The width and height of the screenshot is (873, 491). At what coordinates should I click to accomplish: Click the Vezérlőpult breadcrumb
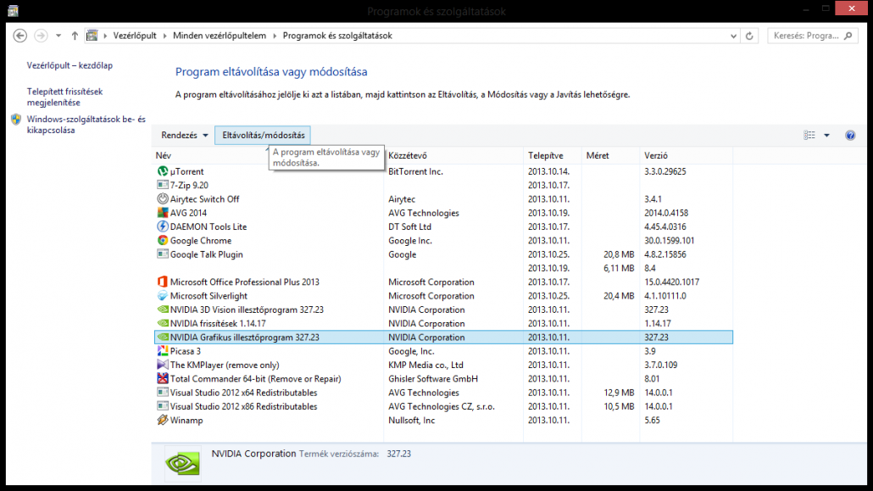pos(135,36)
